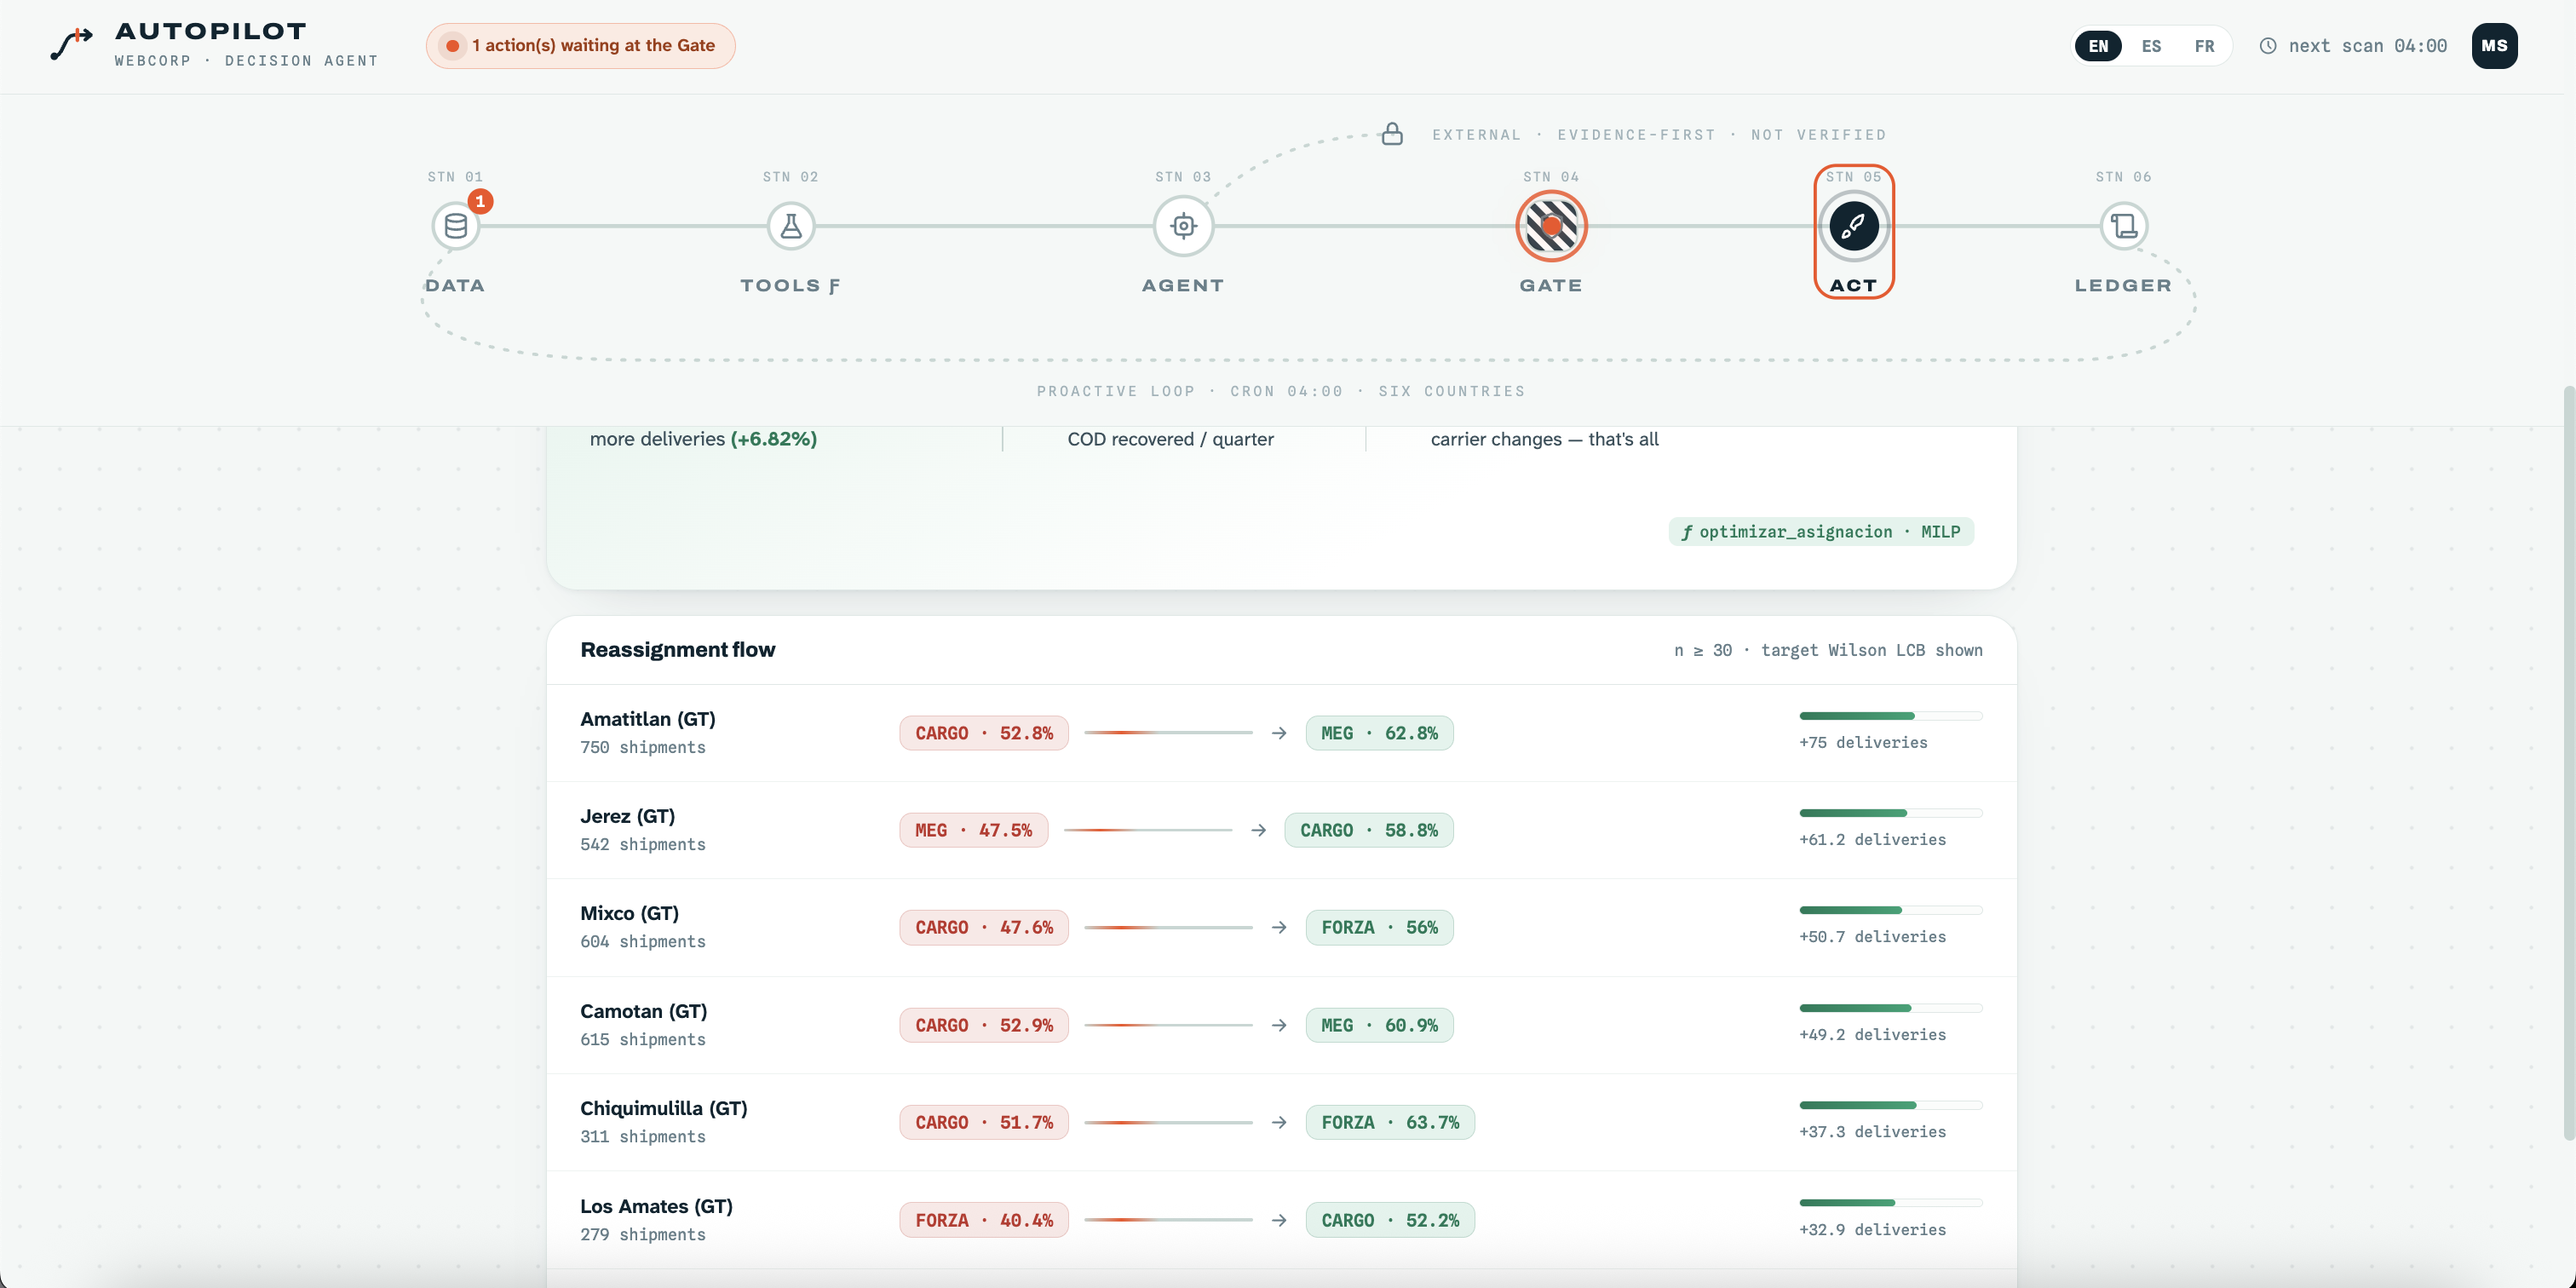Select the FORZA 63.7% chip for Chiquimulilla
Image resolution: width=2576 pixels, height=1288 pixels.
tap(1390, 1122)
